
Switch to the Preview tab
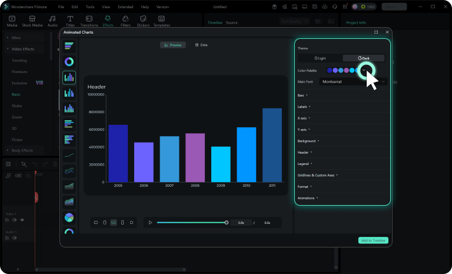tap(173, 45)
